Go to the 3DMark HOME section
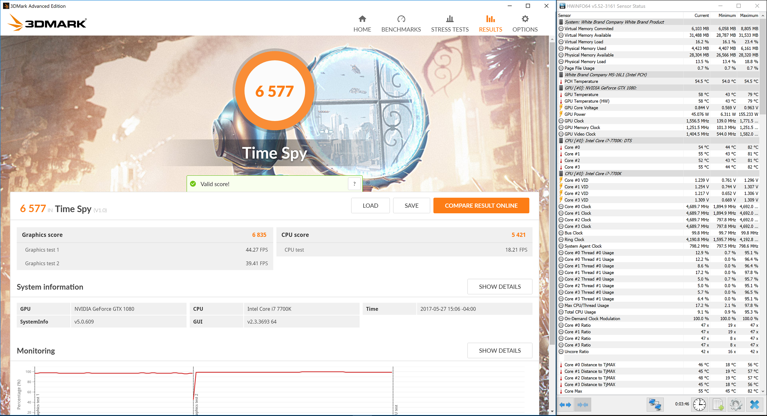This screenshot has width=767, height=416. (x=362, y=24)
